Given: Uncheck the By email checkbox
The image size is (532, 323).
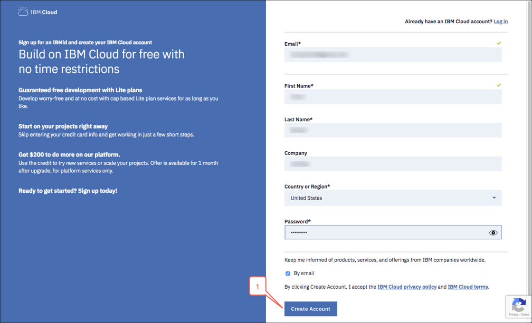Looking at the screenshot, I should click(x=288, y=273).
